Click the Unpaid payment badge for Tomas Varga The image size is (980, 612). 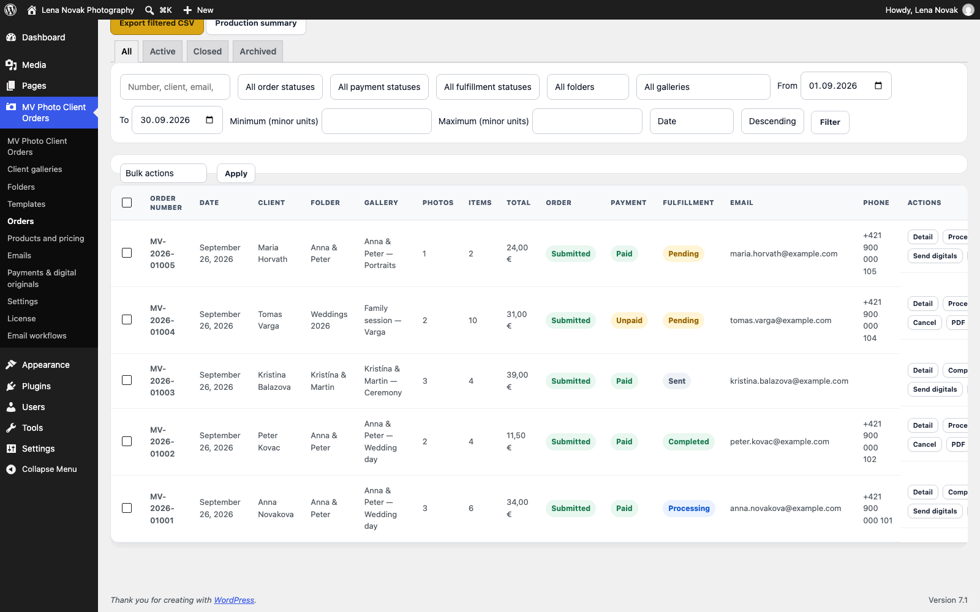click(x=629, y=320)
